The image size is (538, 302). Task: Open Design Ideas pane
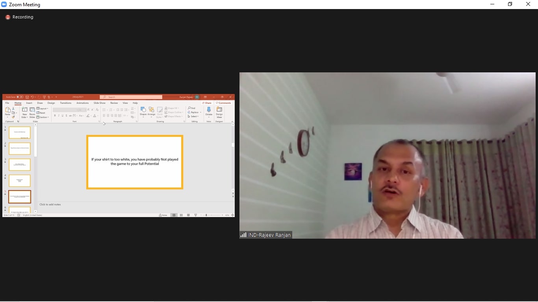tap(219, 110)
